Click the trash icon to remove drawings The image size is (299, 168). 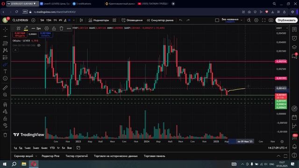5,135
